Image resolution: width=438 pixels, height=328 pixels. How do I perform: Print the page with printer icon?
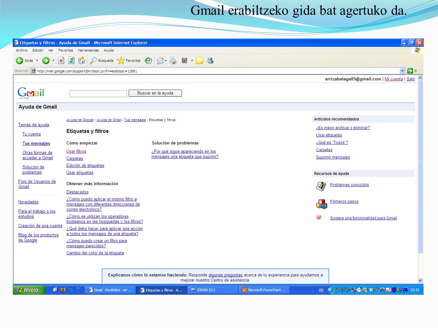[x=173, y=61]
